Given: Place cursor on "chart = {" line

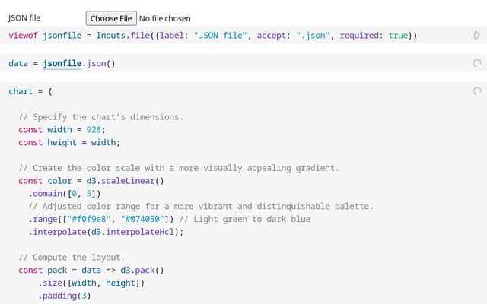Looking at the screenshot, I should (x=30, y=91).
